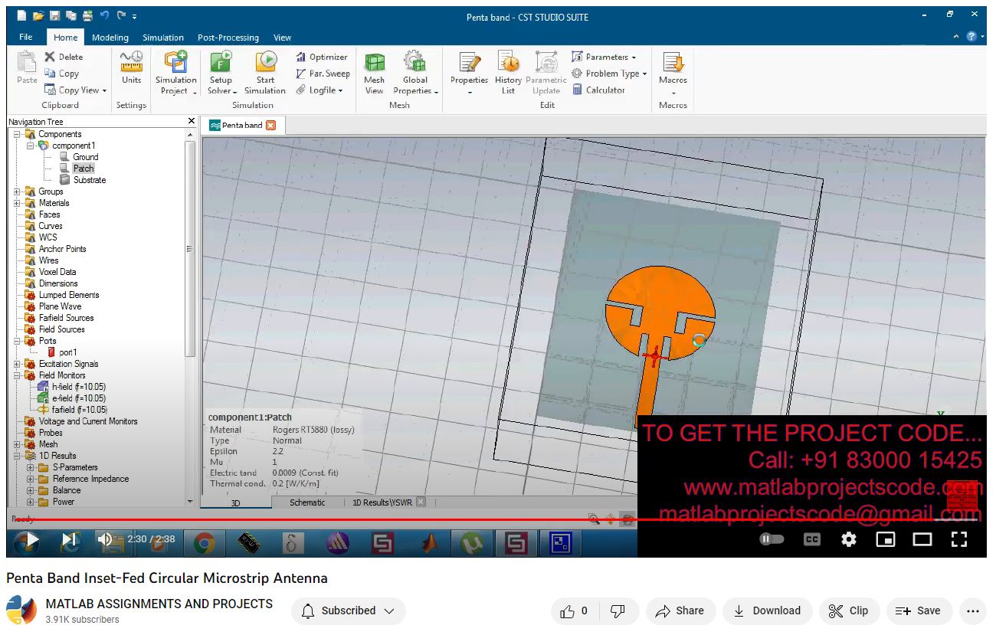Toggle closed captions on the video

811,539
